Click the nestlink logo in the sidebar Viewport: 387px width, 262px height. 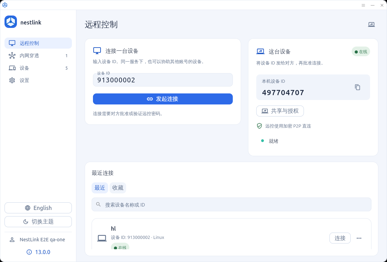(x=11, y=22)
